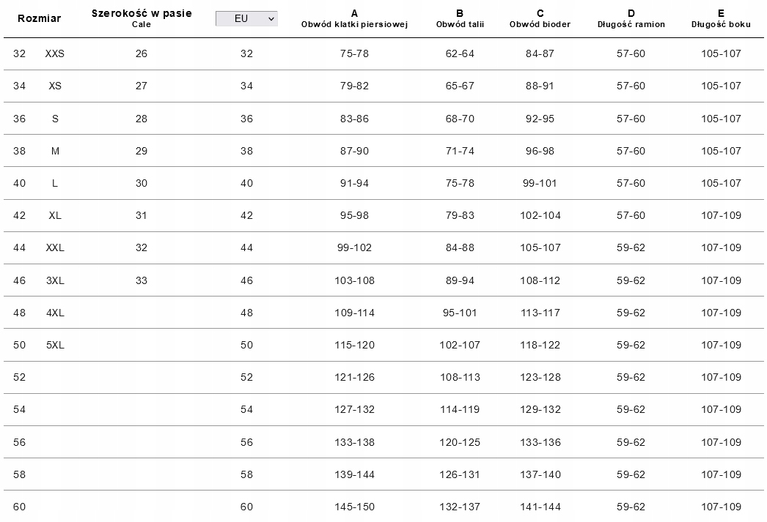Select the 3XL size label
The width and height of the screenshot is (767, 522).
55,280
